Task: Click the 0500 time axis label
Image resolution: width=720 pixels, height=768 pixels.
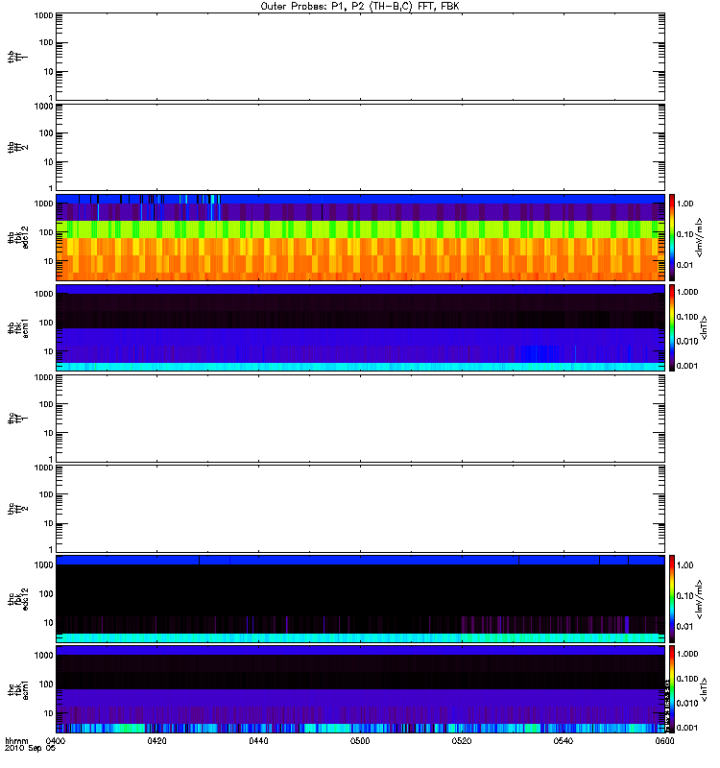Action: (x=360, y=740)
